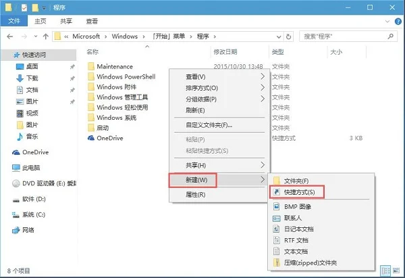Viewport: 405px width, 278px height.
Task: Click the Back navigation arrow
Action: point(10,37)
